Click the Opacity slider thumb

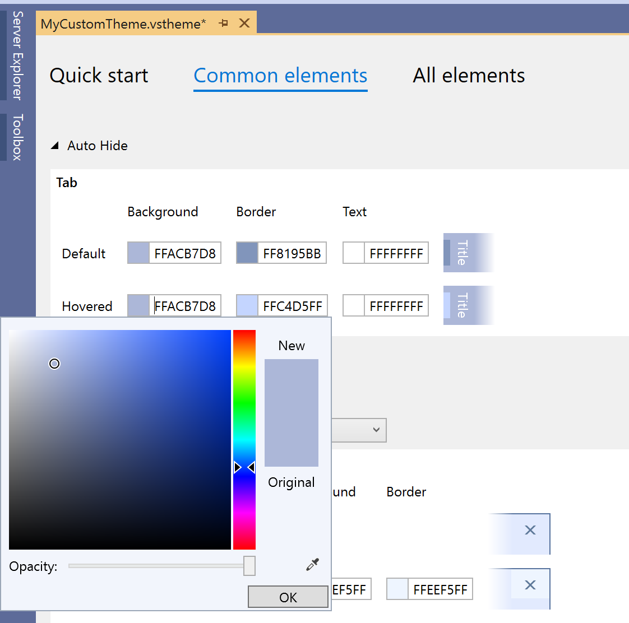pos(249,566)
